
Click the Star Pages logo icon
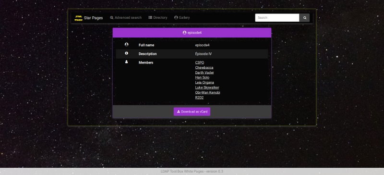pyautogui.click(x=79, y=18)
